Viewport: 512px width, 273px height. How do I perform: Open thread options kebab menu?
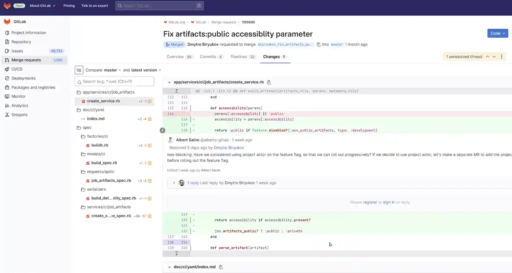(x=501, y=57)
